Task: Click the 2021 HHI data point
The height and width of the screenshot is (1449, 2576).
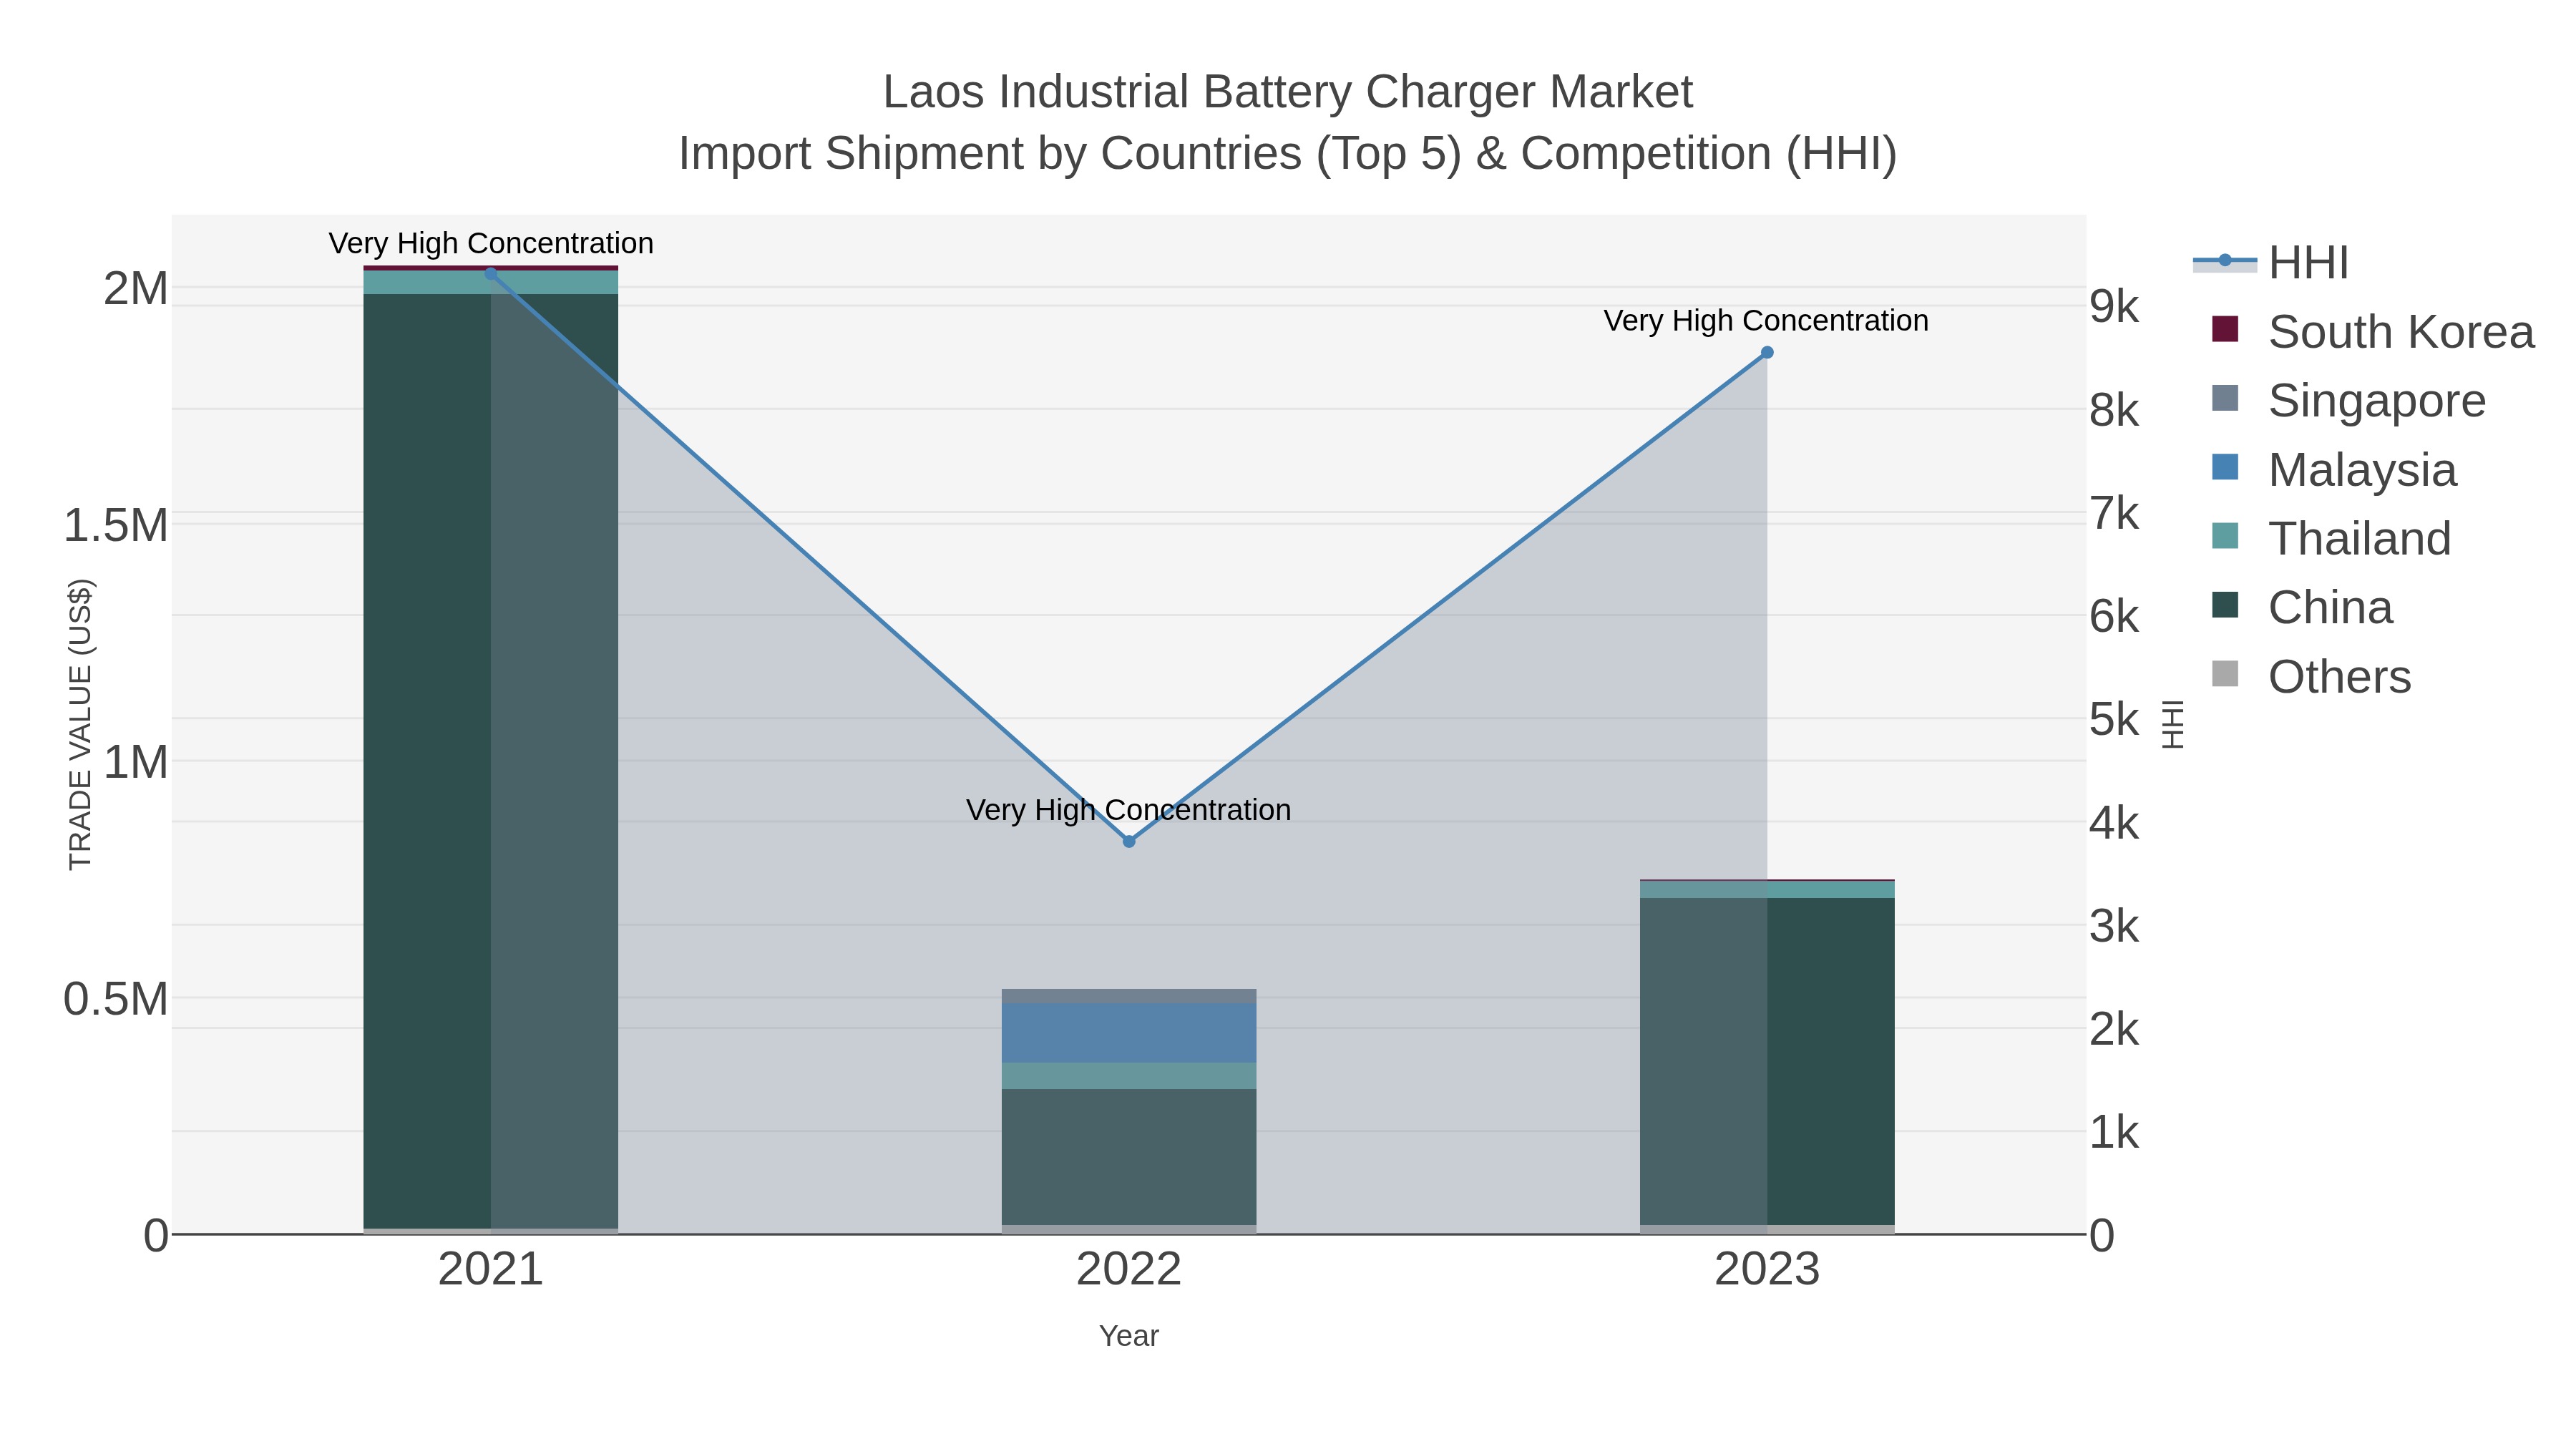Action: (491, 274)
